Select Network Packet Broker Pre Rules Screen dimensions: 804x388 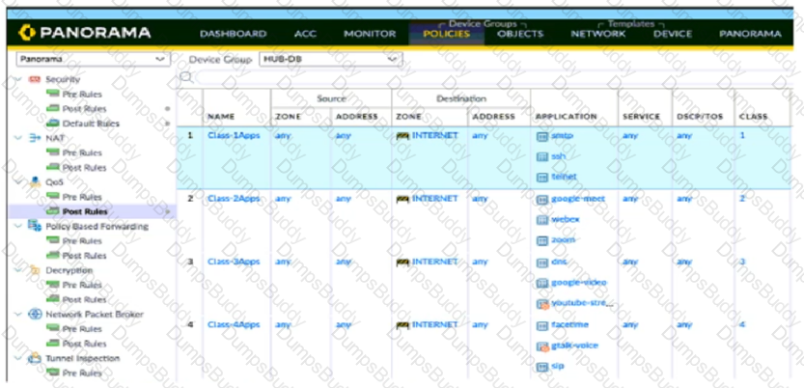(82, 329)
